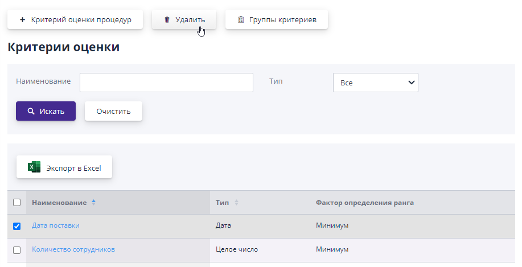This screenshot has width=522, height=267.
Task: Toggle the select-all checkbox in table header
Action: click(x=17, y=203)
